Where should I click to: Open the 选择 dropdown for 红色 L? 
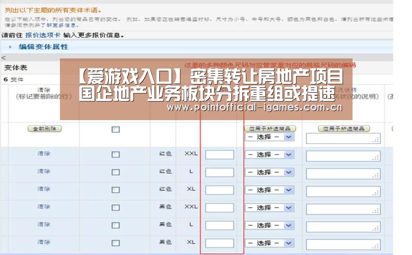point(269,172)
